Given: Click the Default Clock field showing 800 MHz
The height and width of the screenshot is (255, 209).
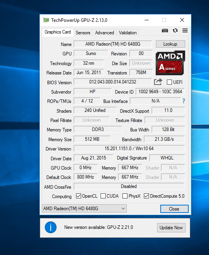Looking at the screenshot, I should click(86, 177).
